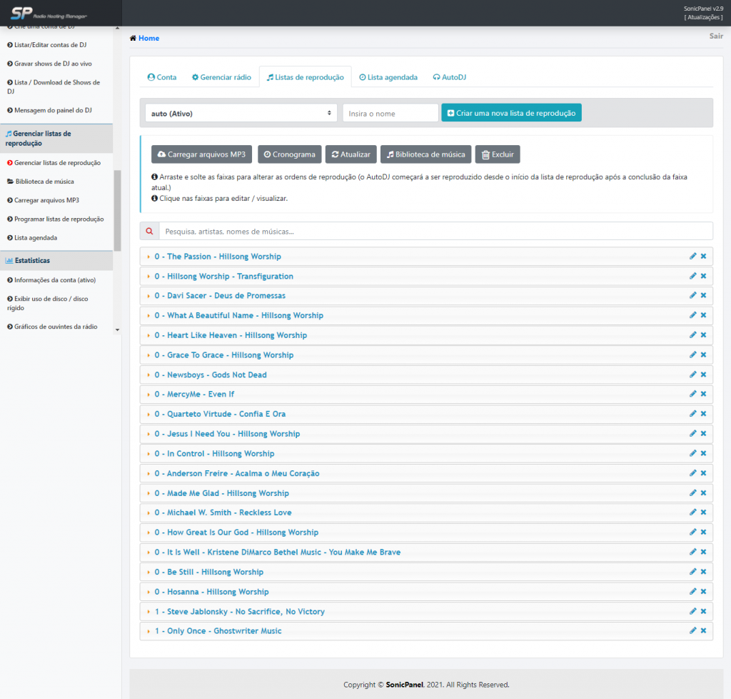Open Exibir uso de disco sidebar item
This screenshot has height=699, width=731.
click(x=48, y=303)
